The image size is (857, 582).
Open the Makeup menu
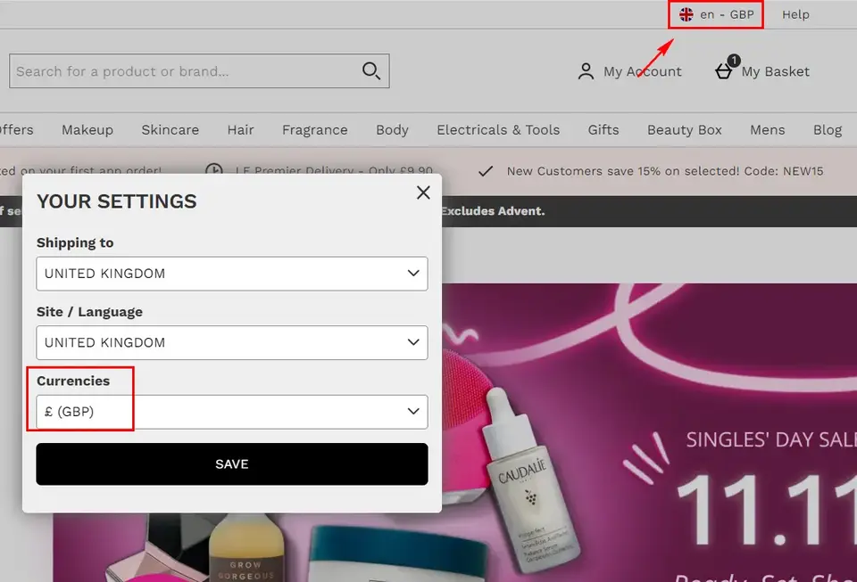click(x=87, y=130)
